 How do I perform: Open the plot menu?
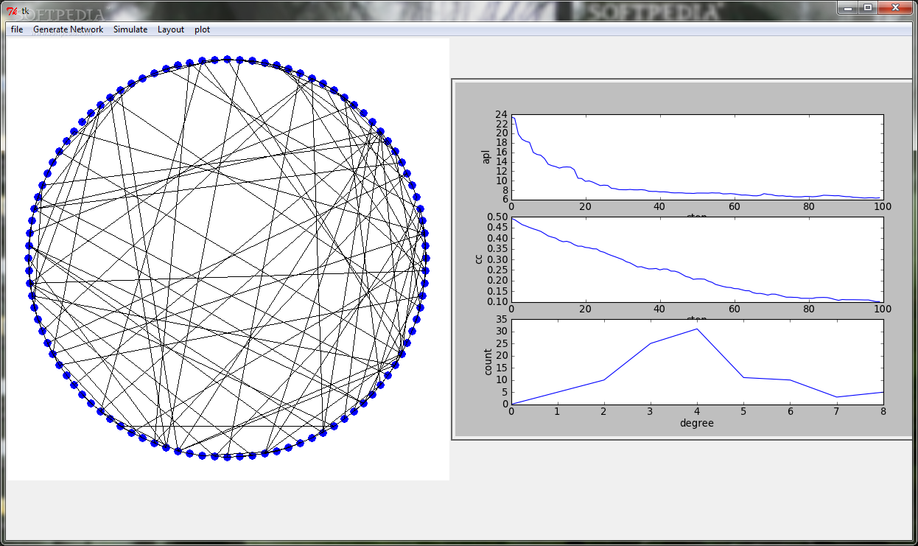click(202, 29)
